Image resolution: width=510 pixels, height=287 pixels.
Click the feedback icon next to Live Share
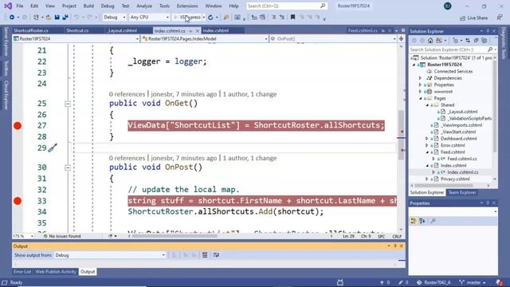pos(500,18)
